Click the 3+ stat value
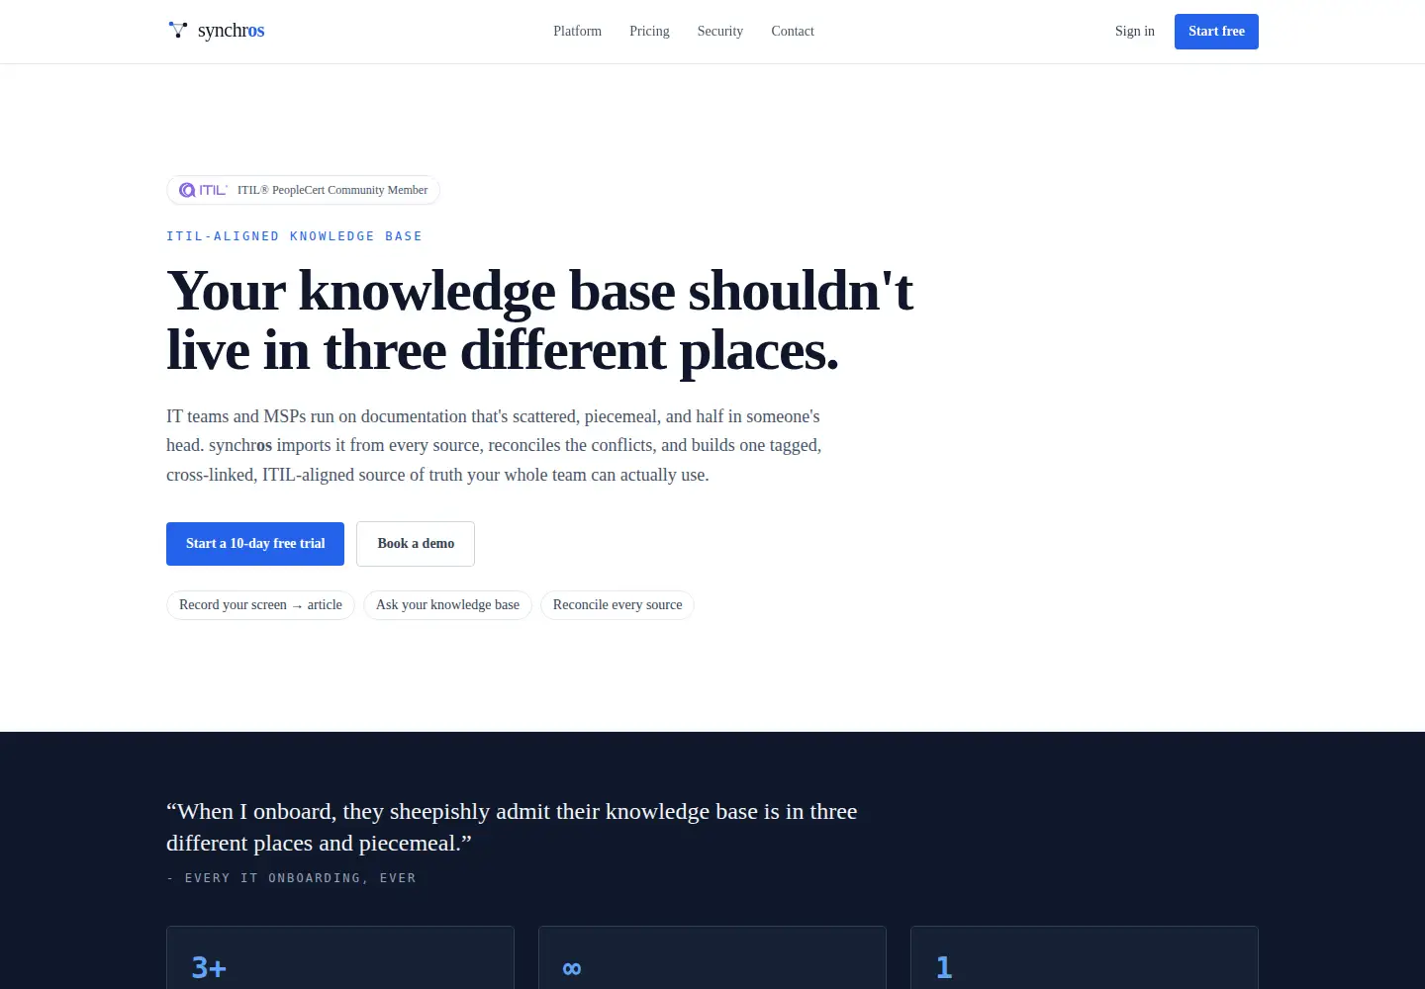 click(209, 967)
